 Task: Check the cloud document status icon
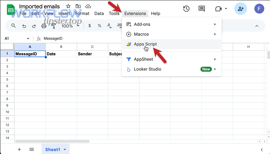(88, 6)
